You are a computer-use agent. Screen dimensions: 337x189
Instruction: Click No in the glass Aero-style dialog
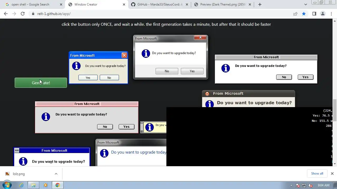tap(167, 71)
